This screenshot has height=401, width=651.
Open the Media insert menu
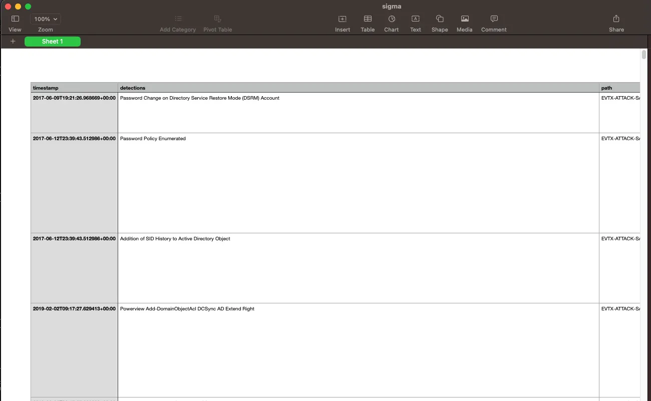[465, 19]
